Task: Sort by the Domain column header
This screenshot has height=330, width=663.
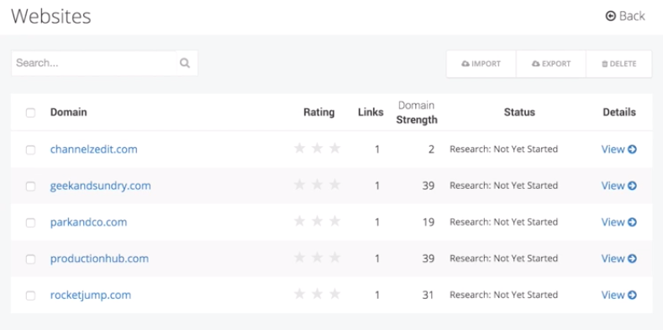Action: (69, 112)
